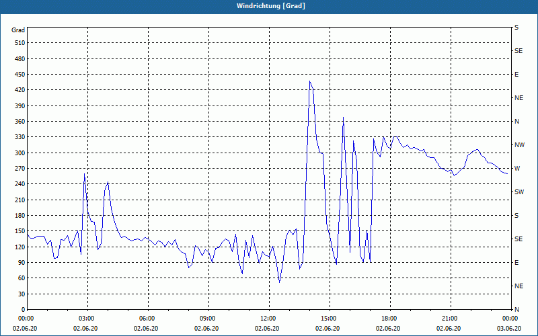538x336 pixels.
Task: Click the date 03.06.20 on the time axis
Action: pos(509,329)
